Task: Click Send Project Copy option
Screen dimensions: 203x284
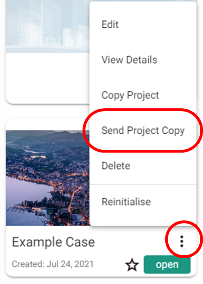Action: click(143, 130)
